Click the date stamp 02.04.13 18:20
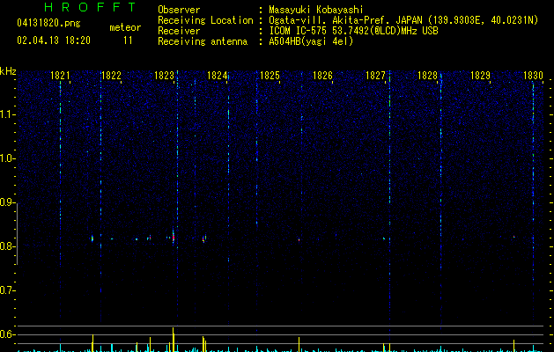The image size is (554, 352). [54, 40]
